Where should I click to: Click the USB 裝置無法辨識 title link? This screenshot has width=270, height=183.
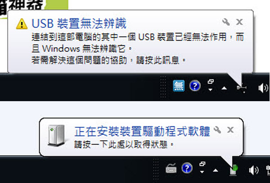79,23
